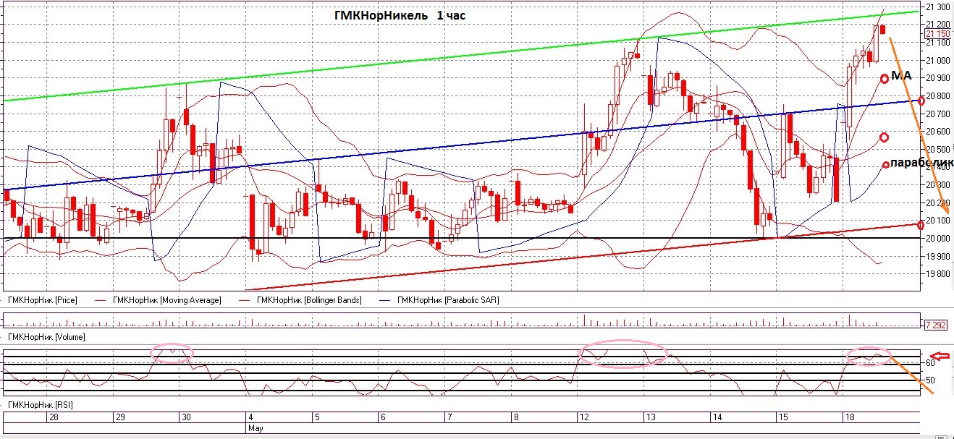This screenshot has height=439, width=954.
Task: Click the RSI level 50 axis label
Action: click(x=930, y=380)
